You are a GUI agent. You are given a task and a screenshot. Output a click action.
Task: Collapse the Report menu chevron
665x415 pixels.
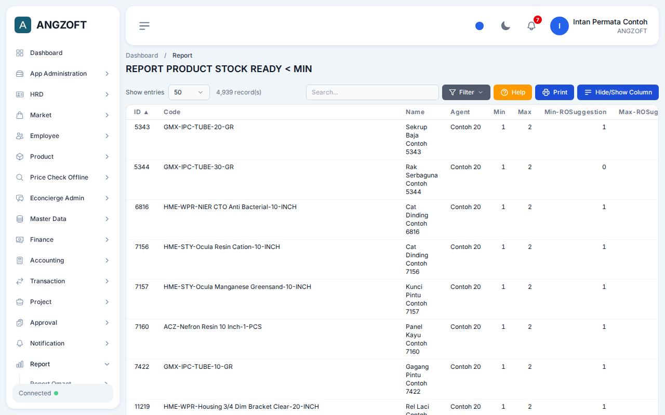point(107,364)
